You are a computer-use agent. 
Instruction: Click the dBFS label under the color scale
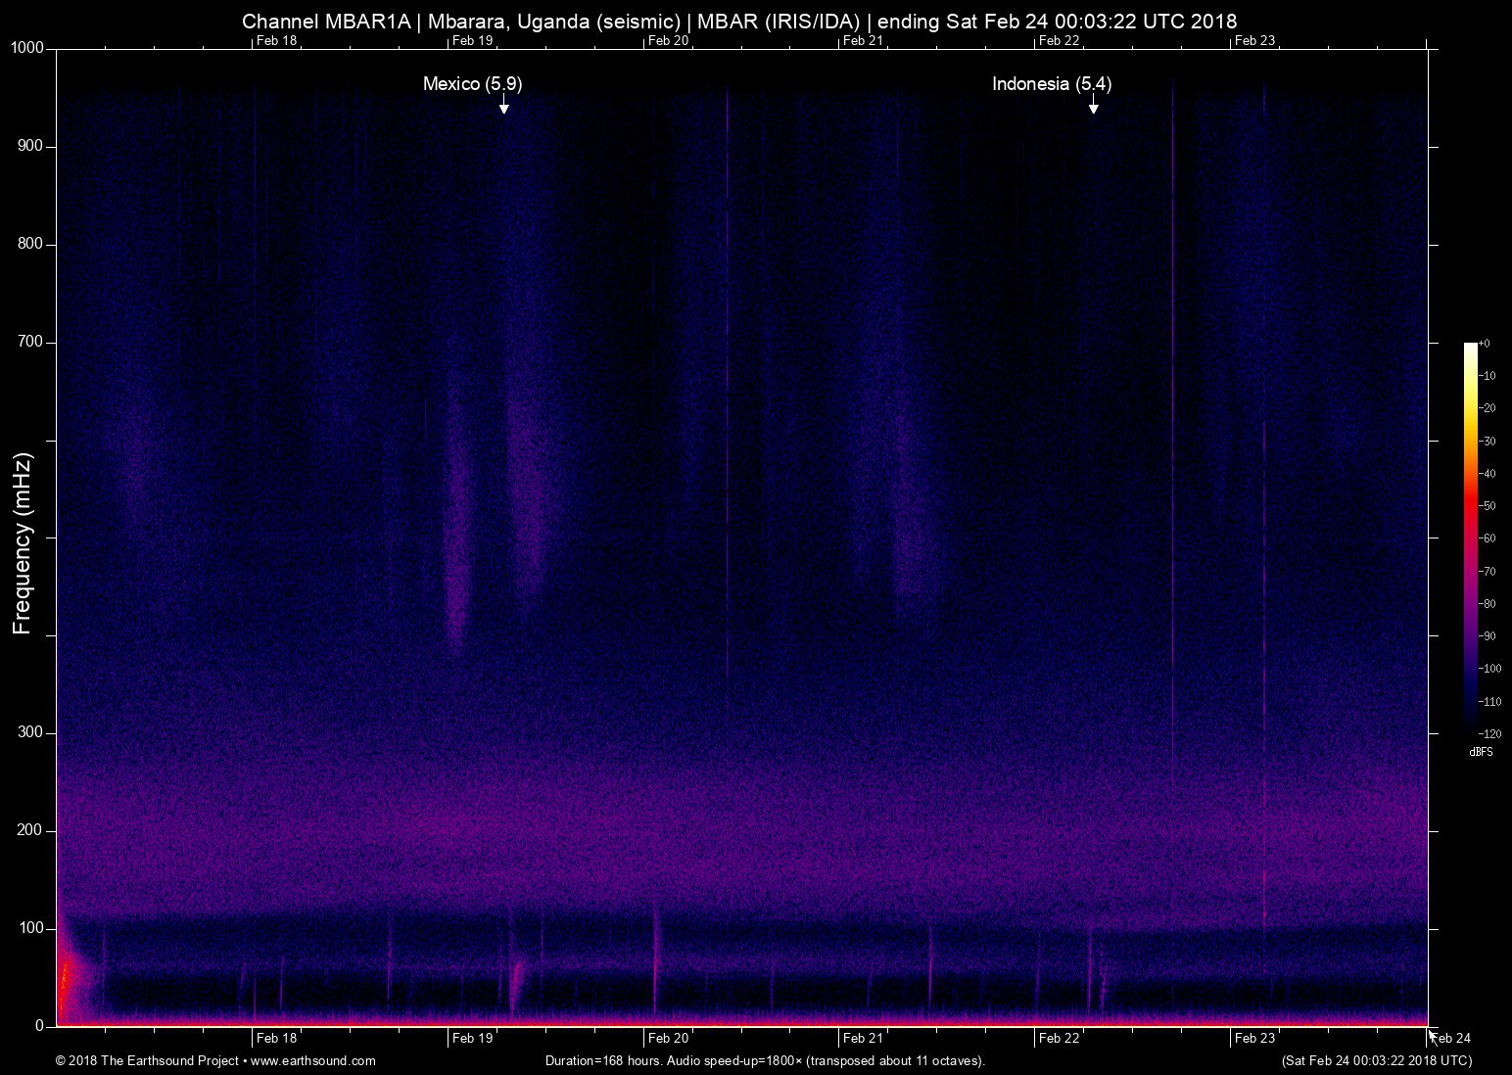[1481, 752]
